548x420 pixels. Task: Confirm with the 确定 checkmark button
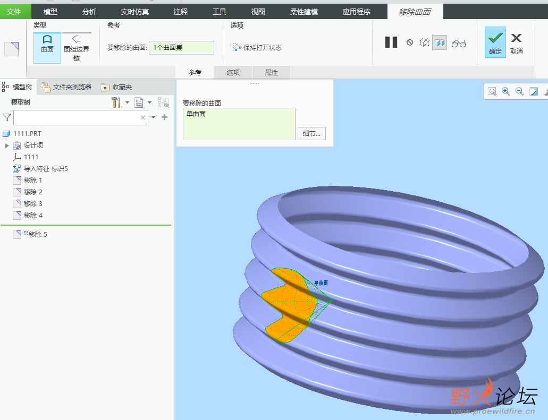(495, 42)
